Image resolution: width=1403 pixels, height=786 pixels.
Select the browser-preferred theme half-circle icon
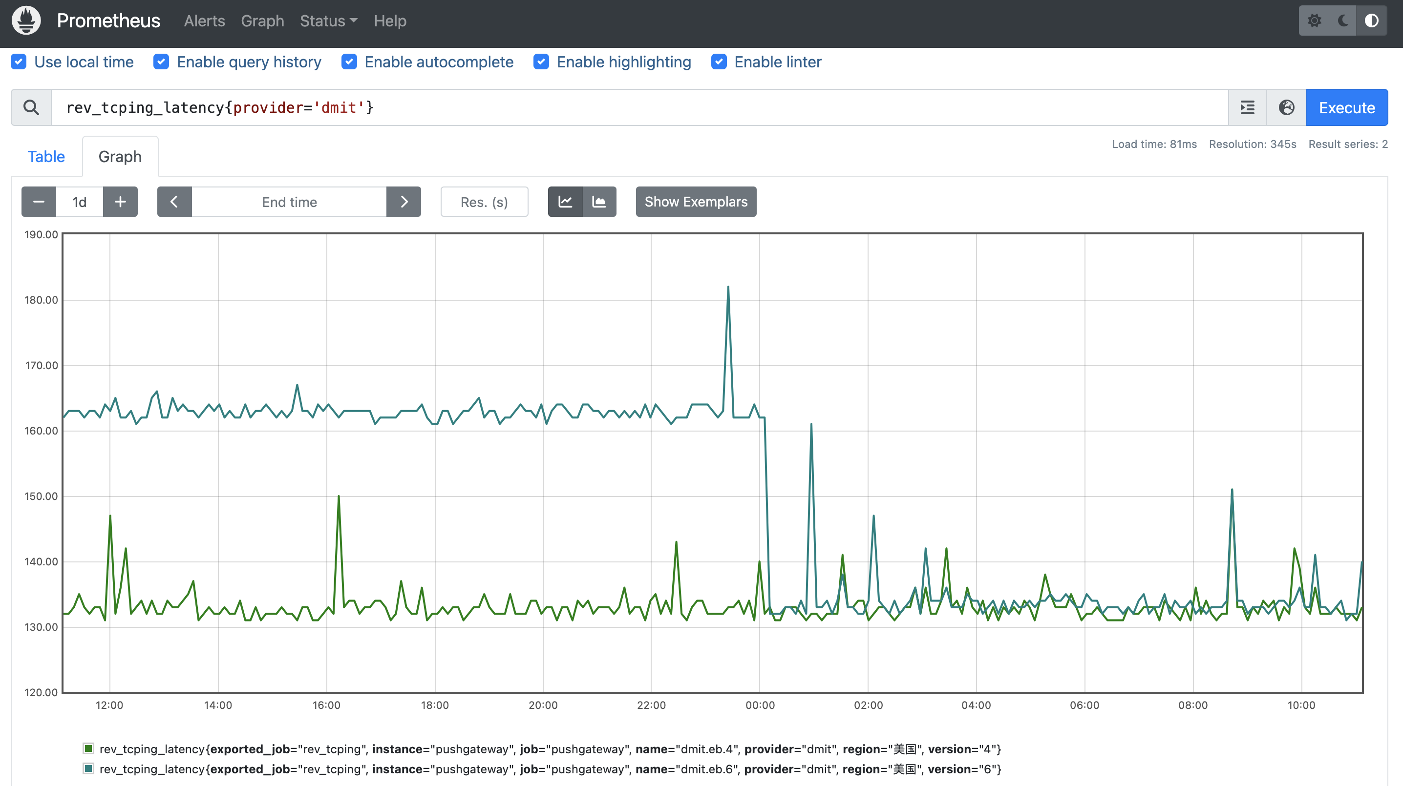click(1371, 21)
